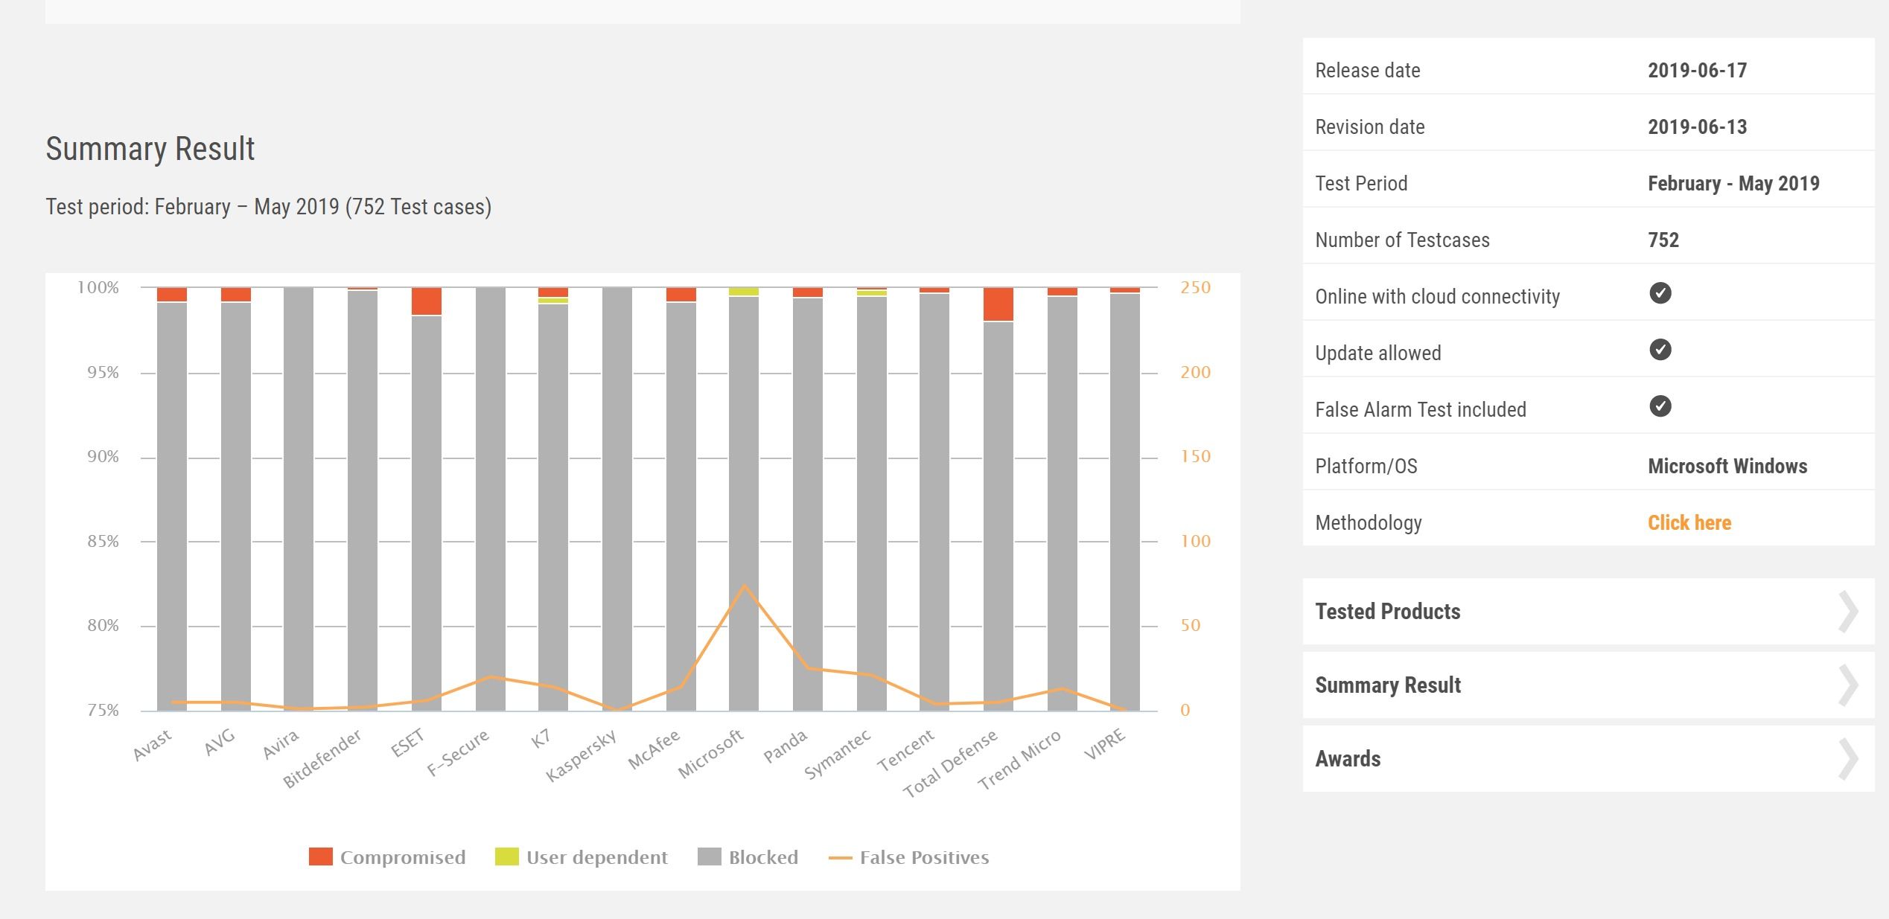Screen dimensions: 1889x919
Task: Click the Avast bar in the chart
Action: tap(172, 506)
